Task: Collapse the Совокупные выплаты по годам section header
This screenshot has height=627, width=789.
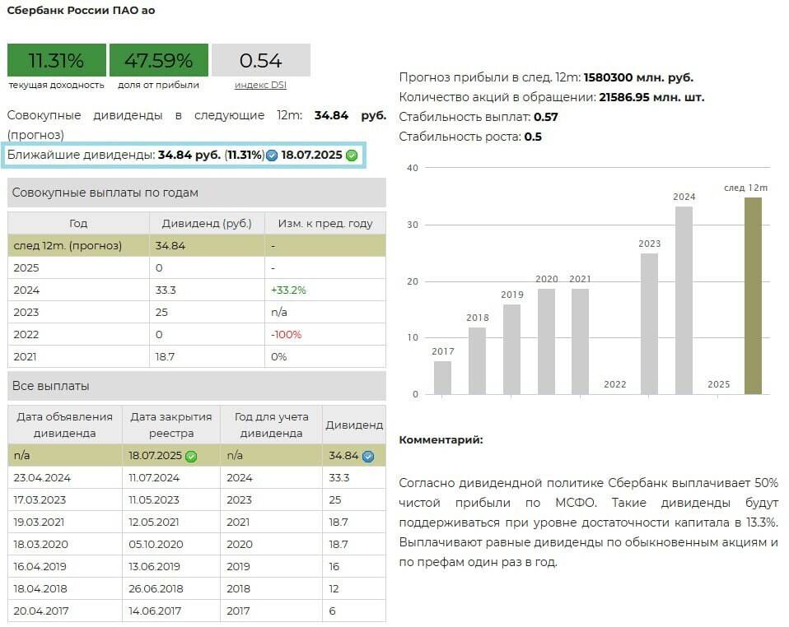Action: coord(196,193)
